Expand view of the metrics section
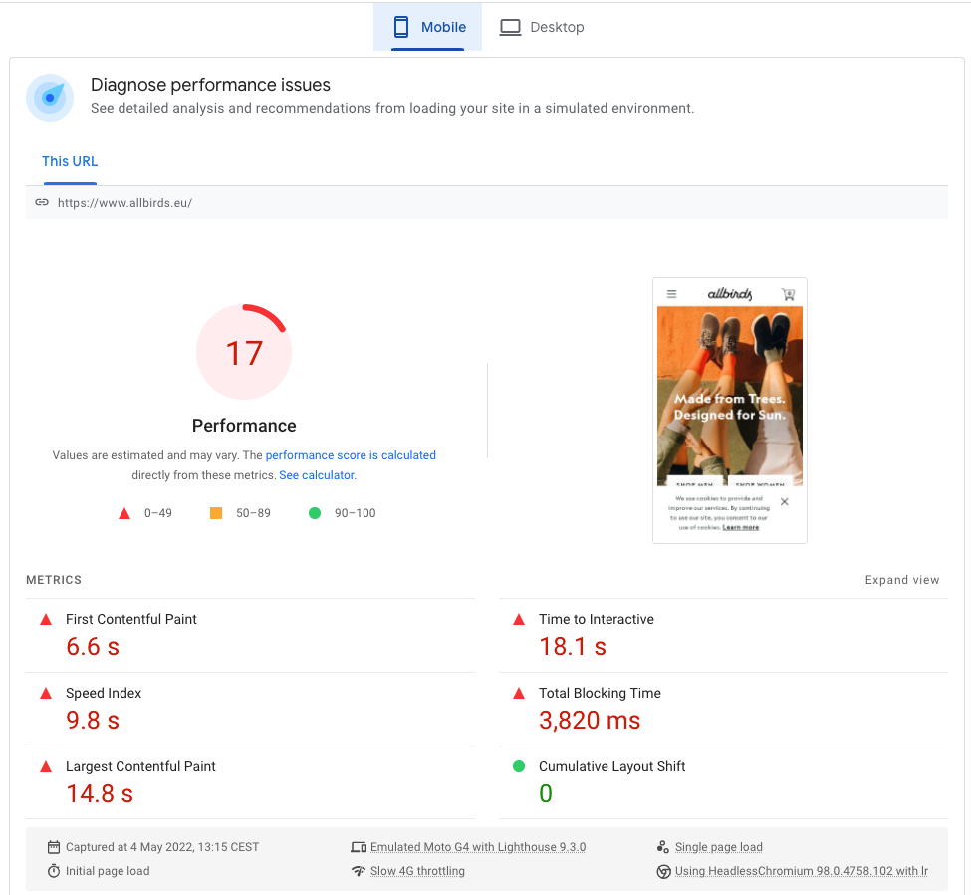The height and width of the screenshot is (895, 971). point(901,580)
